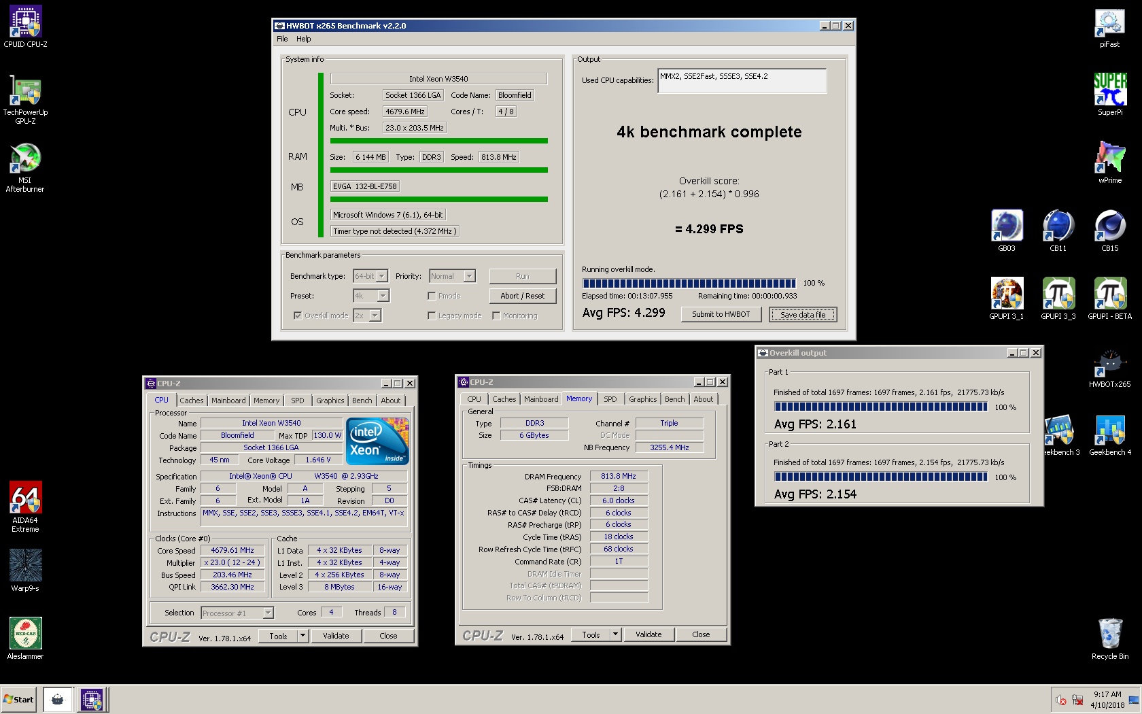The height and width of the screenshot is (714, 1142).
Task: Click Tools button in left CPU-Z window
Action: click(278, 636)
